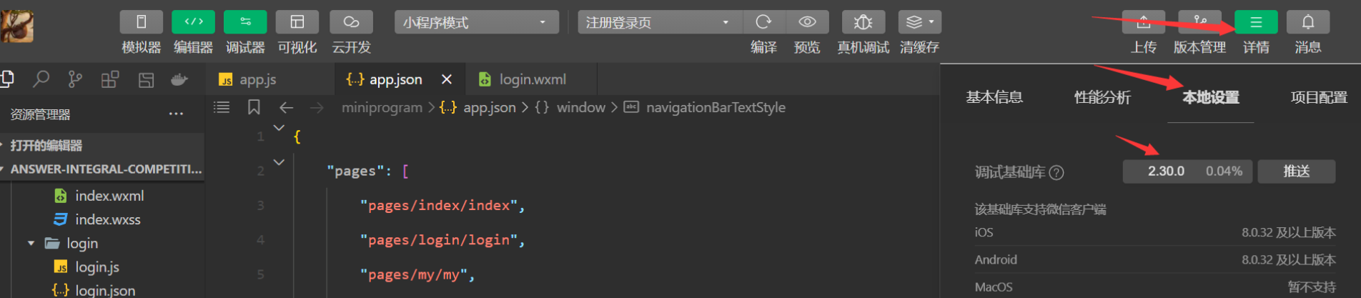Collapse the login folder in explorer
The height and width of the screenshot is (298, 1361).
[x=31, y=243]
